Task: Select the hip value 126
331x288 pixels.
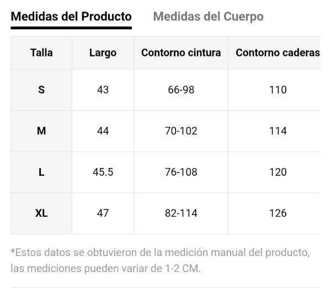Action: (277, 213)
